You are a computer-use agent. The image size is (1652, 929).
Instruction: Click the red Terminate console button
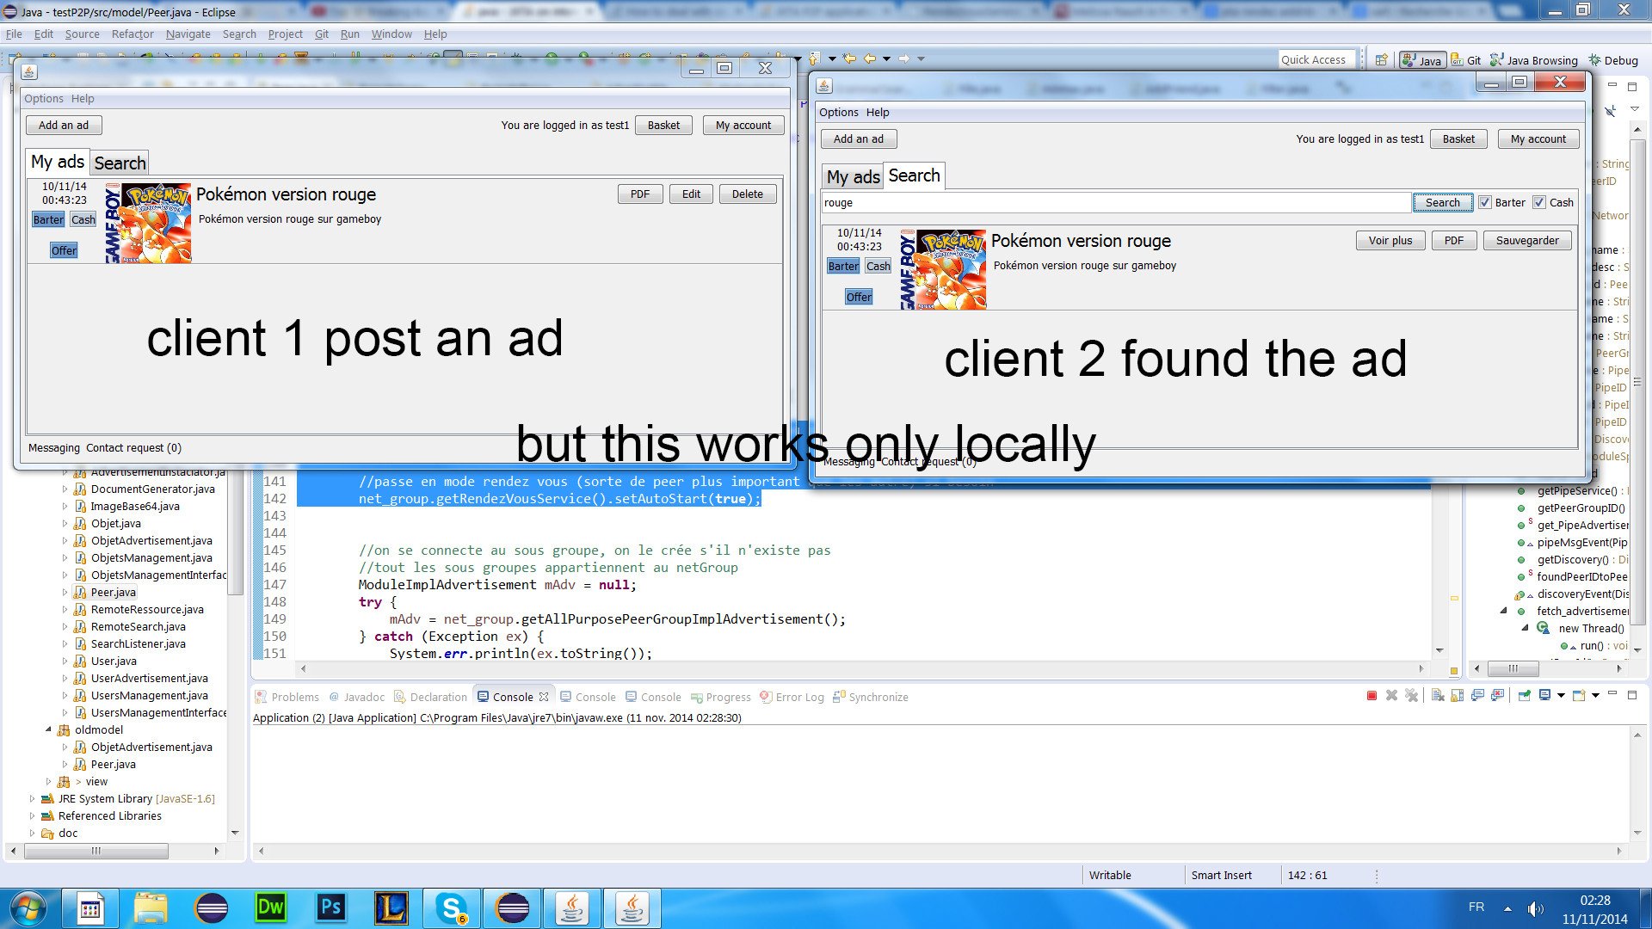pos(1372,696)
